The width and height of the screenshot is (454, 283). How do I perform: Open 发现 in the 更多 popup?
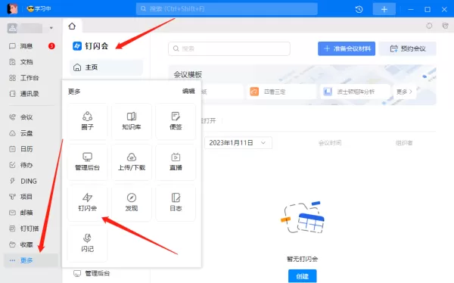(132, 203)
